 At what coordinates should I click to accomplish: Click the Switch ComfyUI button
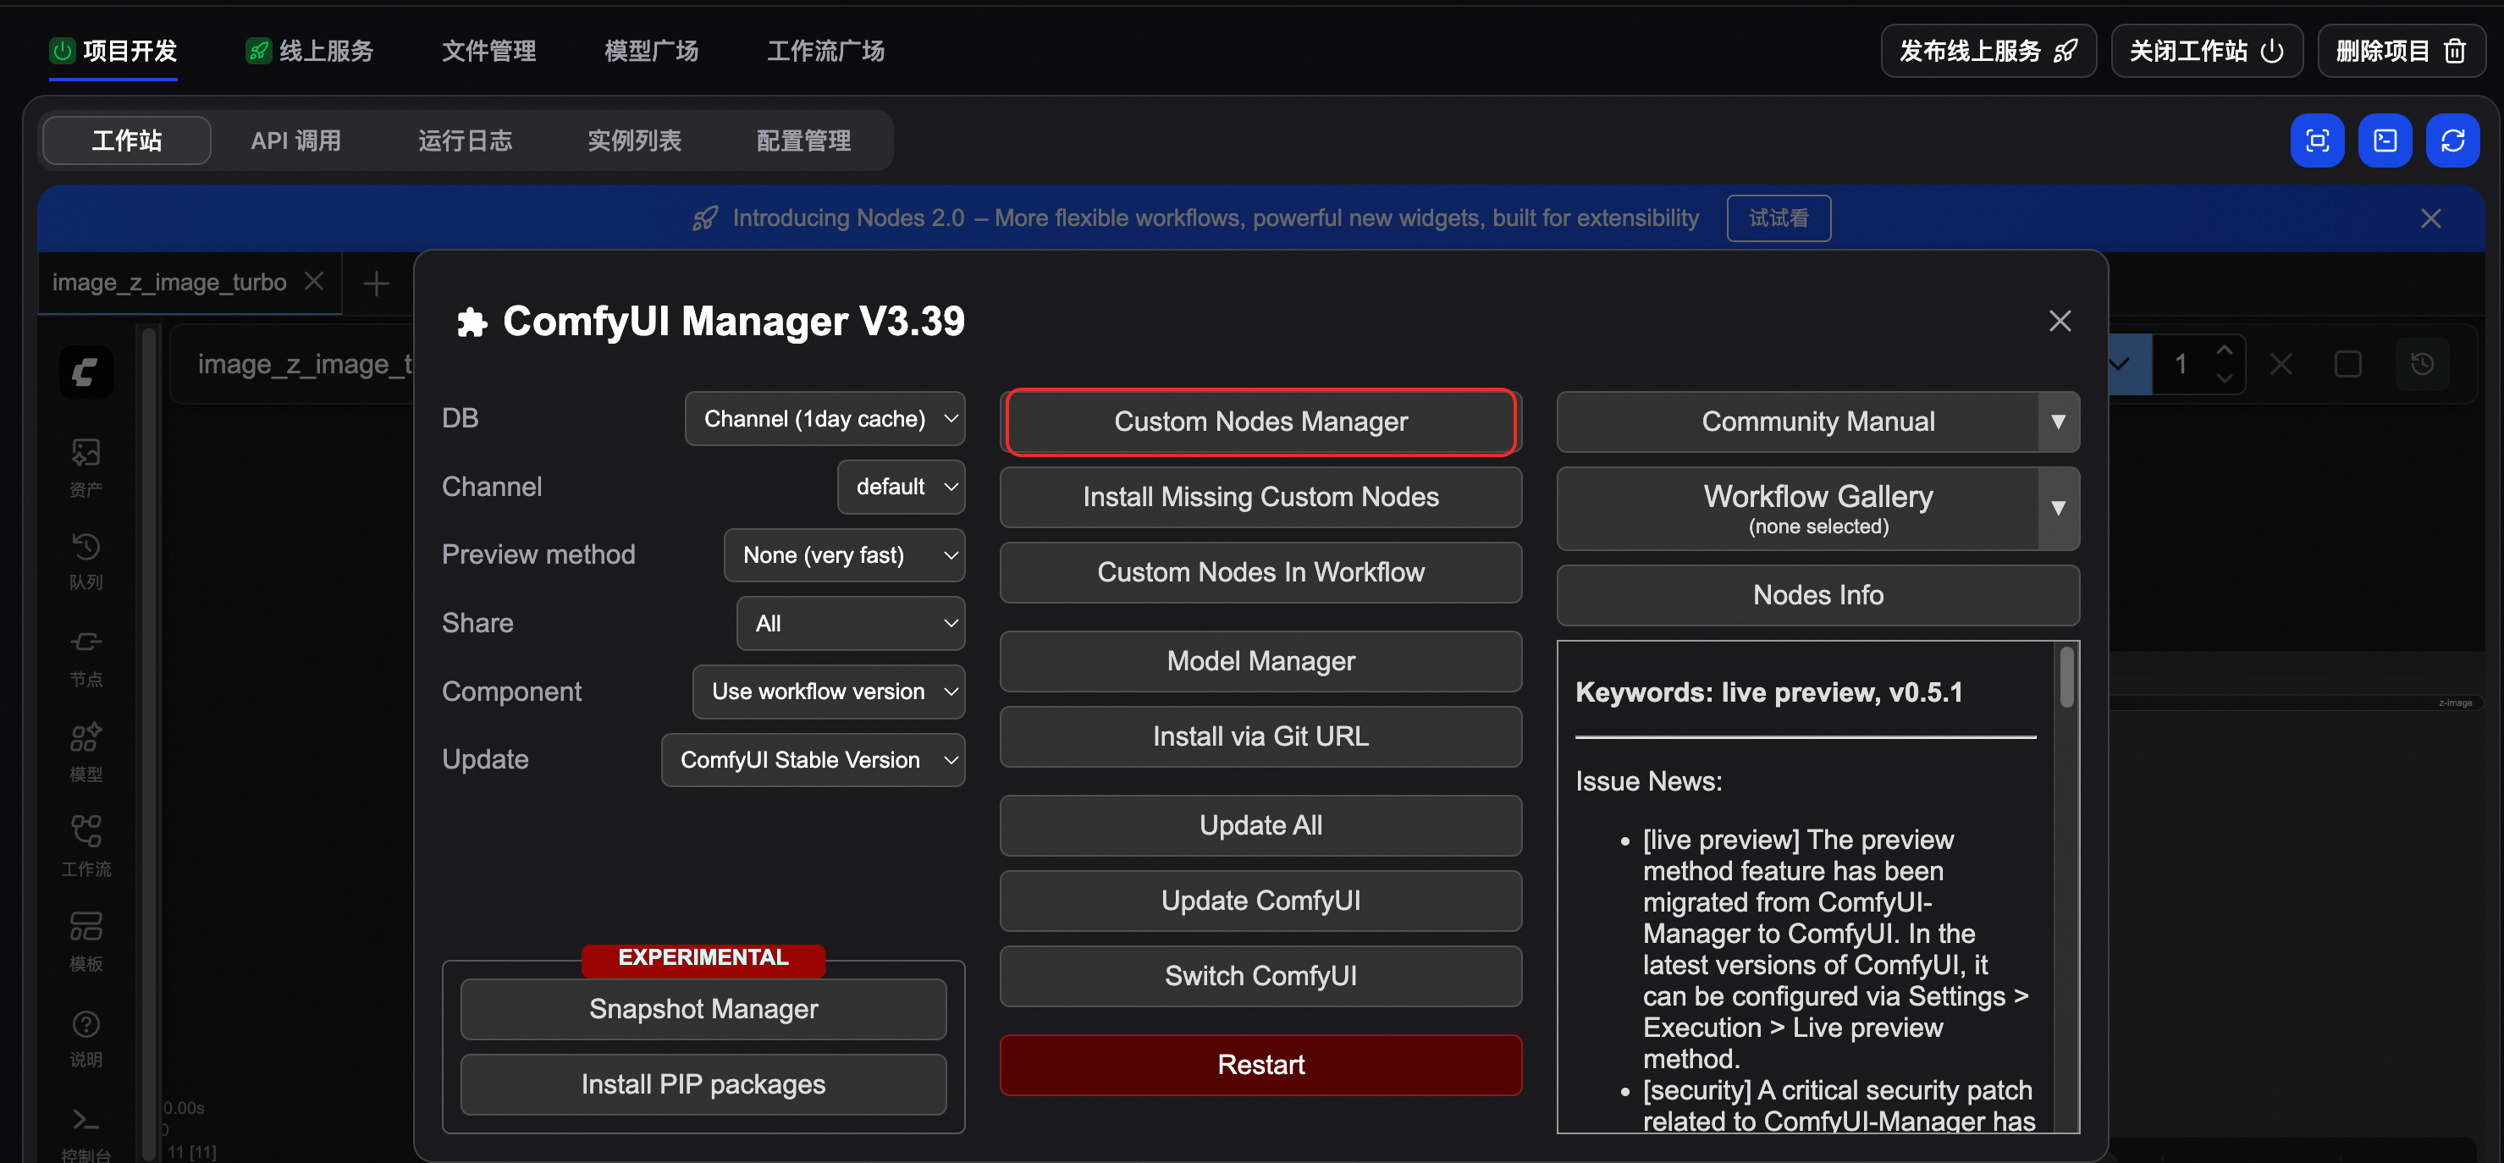click(x=1260, y=977)
